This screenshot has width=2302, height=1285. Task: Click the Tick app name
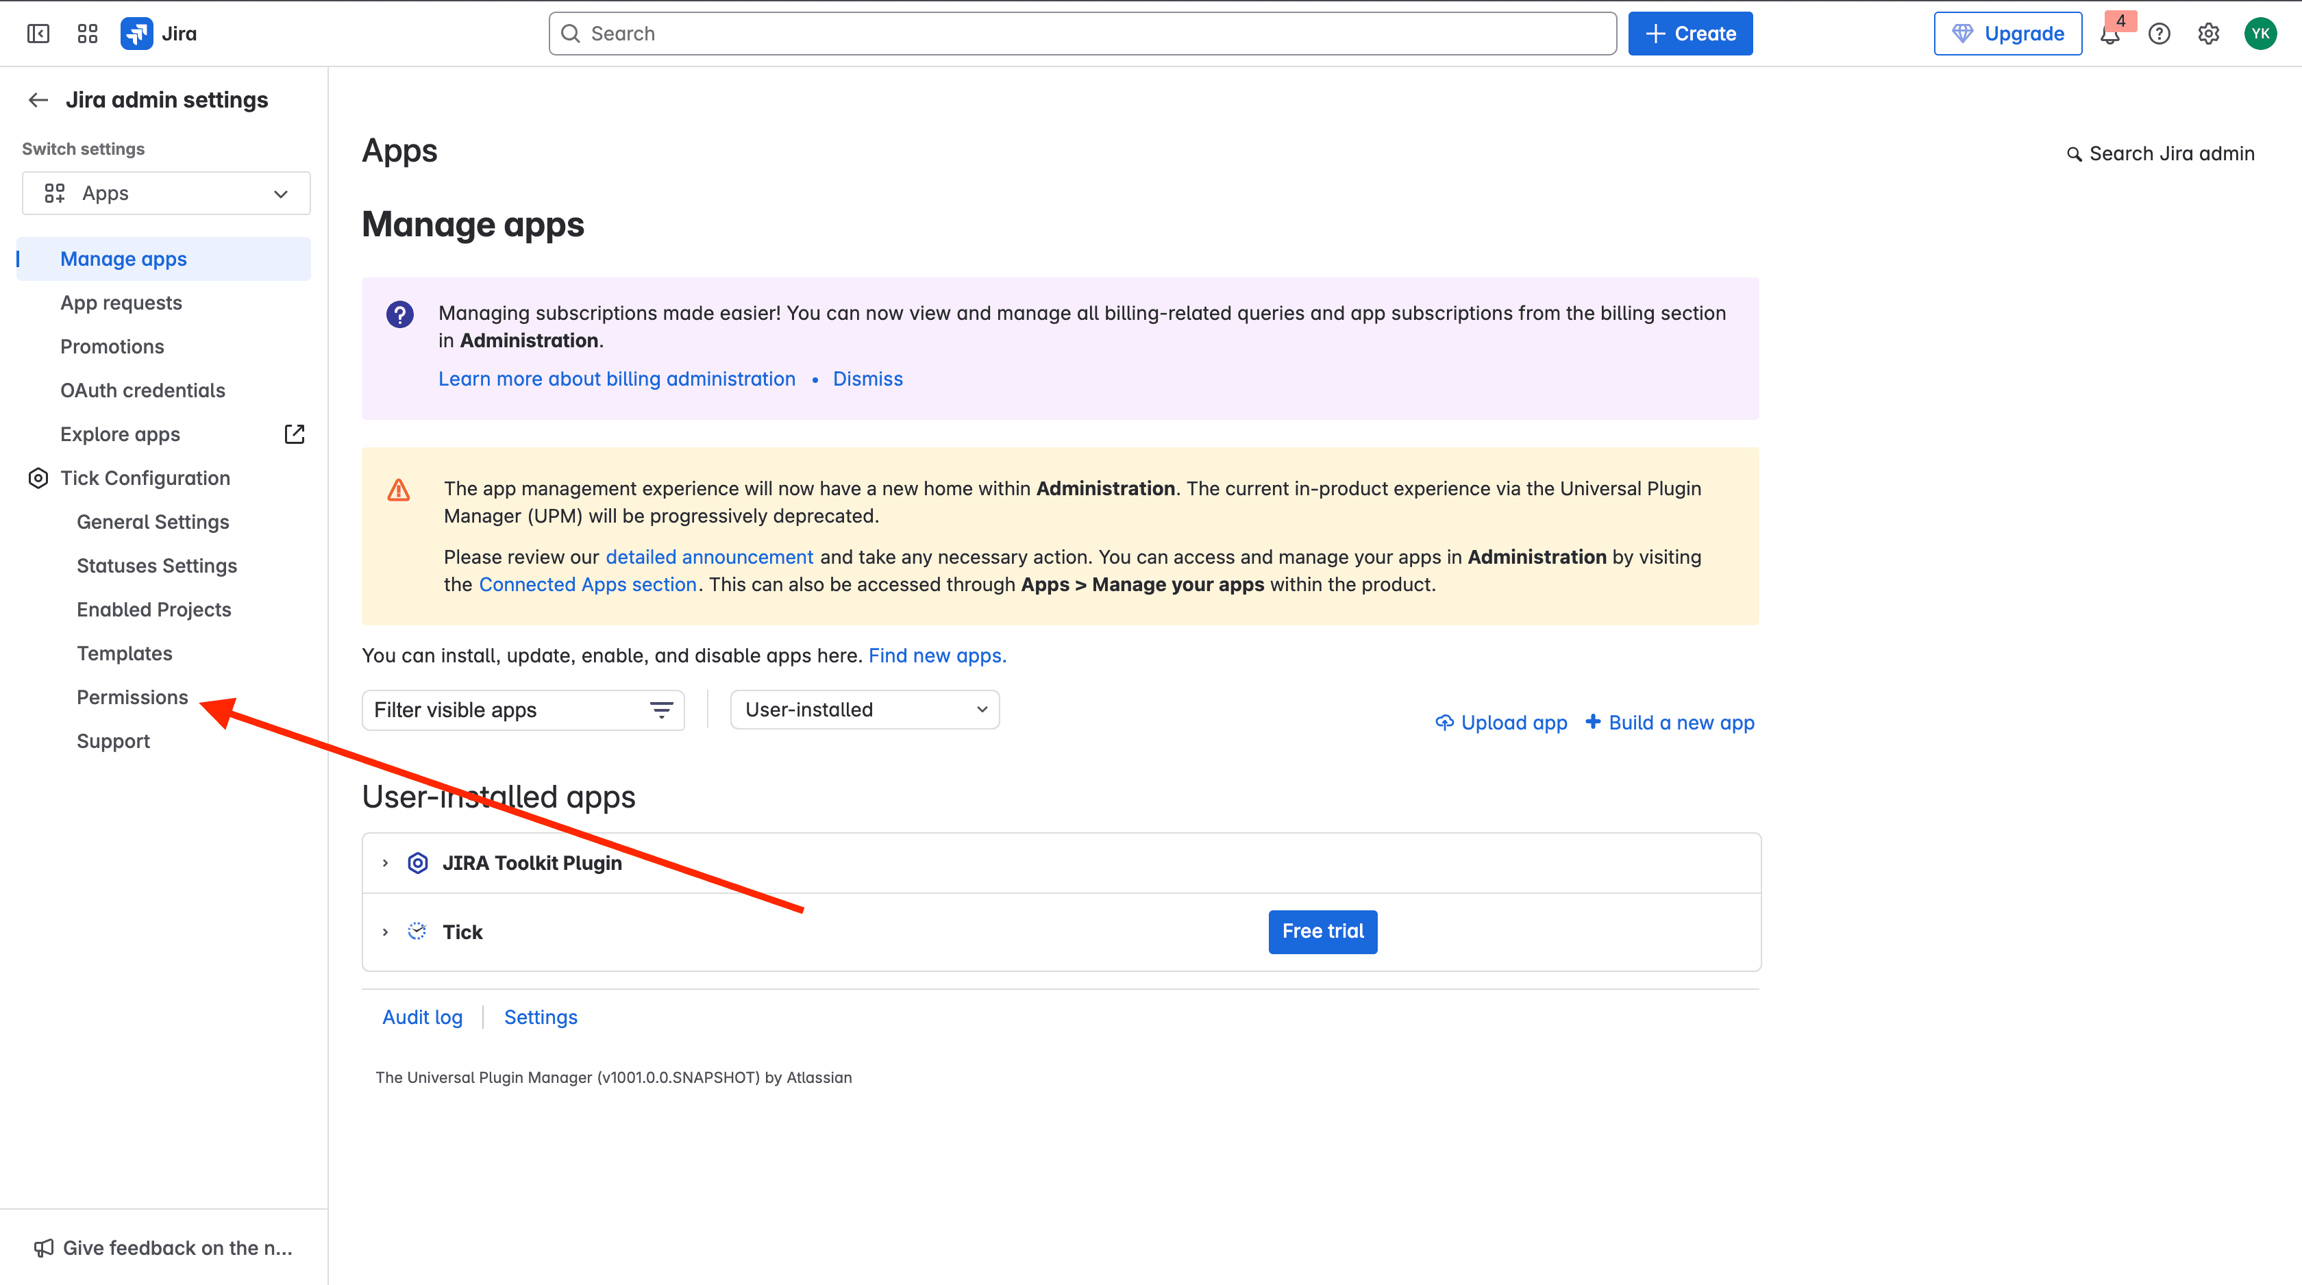pos(462,932)
